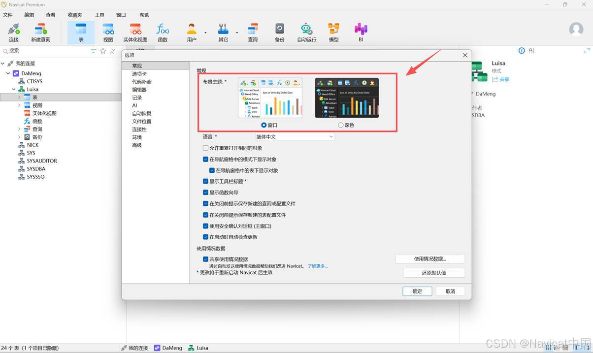
Task: Toggle 使用安全确认对话框 checkbox
Action: click(x=206, y=226)
